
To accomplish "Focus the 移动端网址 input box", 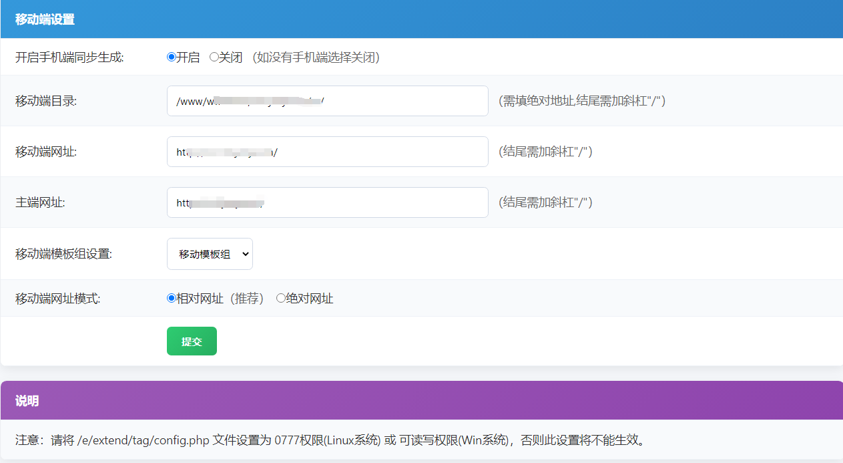I will click(327, 152).
